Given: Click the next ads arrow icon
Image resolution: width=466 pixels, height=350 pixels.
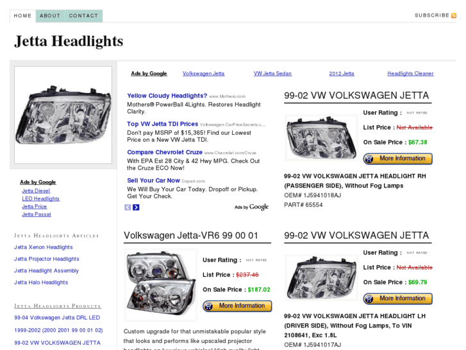Looking at the screenshot, I should (136, 207).
